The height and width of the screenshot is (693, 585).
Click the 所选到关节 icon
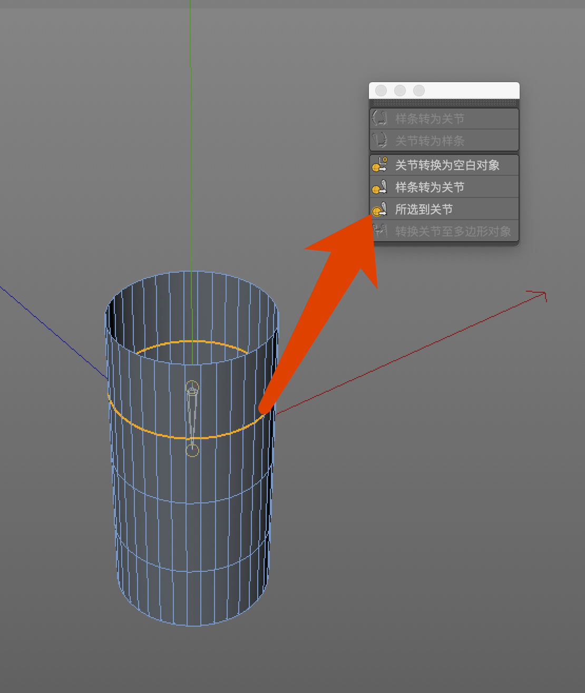point(379,209)
